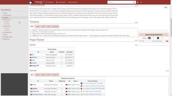The height and width of the screenshot is (96, 172).
Task: Open SunBhie link in Timeline
Action: 42,32
